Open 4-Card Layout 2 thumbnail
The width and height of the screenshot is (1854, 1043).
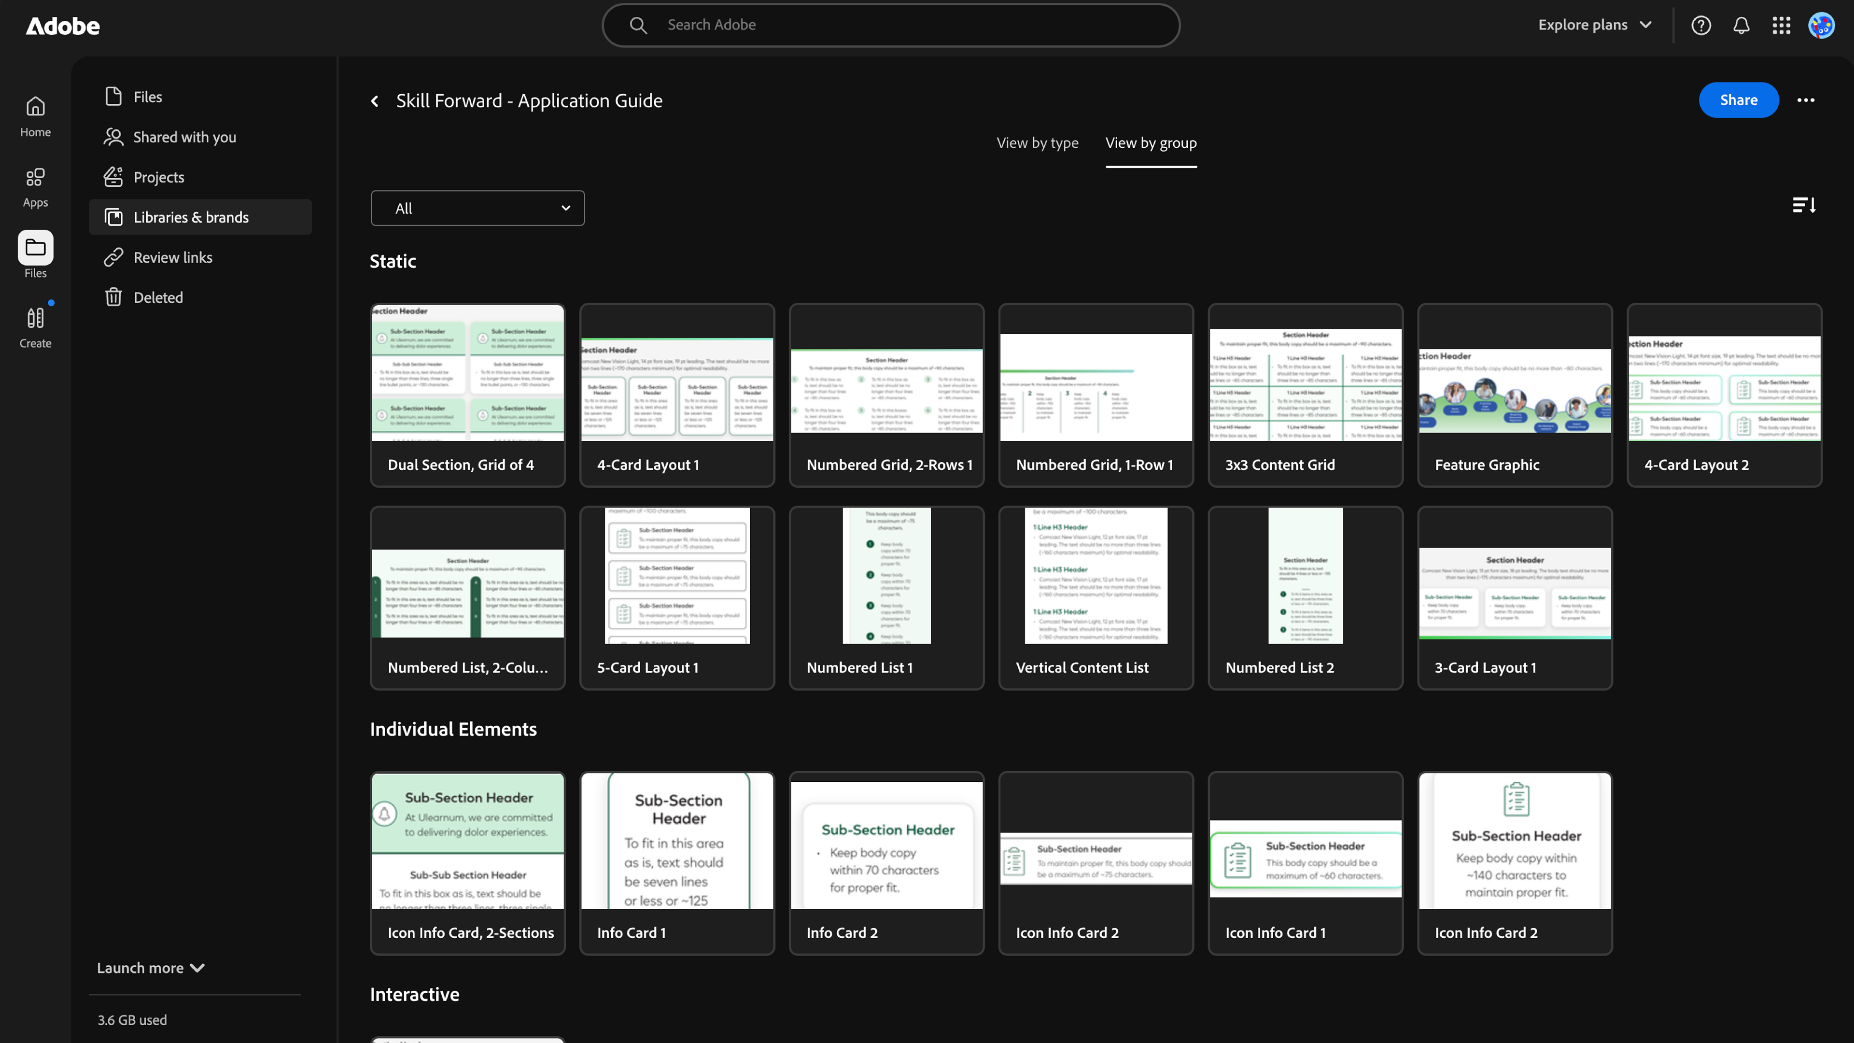pos(1725,373)
